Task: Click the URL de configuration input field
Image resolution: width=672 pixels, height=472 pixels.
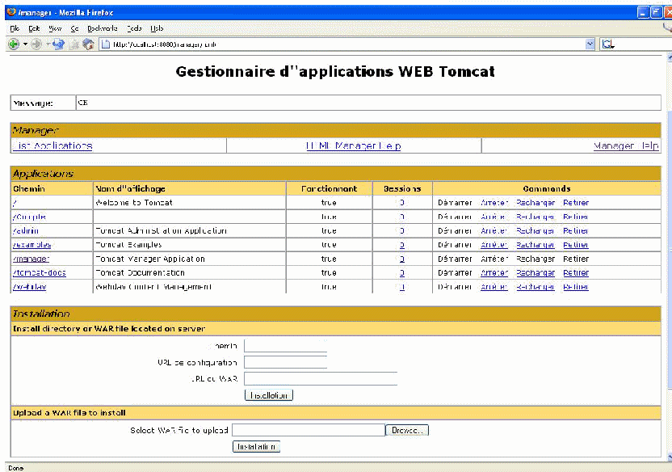Action: 285,362
